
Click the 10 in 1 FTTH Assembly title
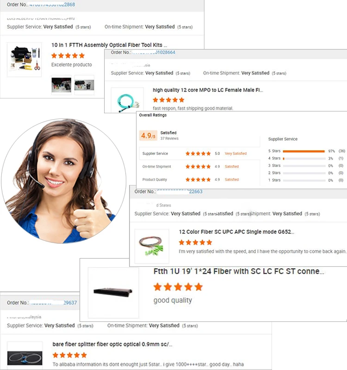click(109, 45)
